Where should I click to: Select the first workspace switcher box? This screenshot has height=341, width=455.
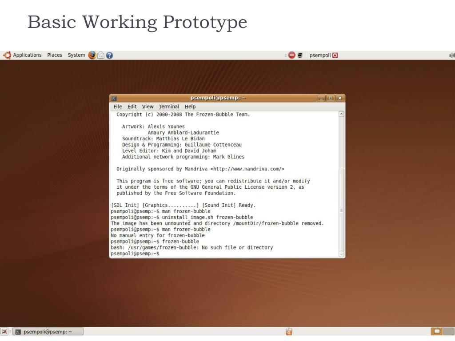(x=437, y=331)
